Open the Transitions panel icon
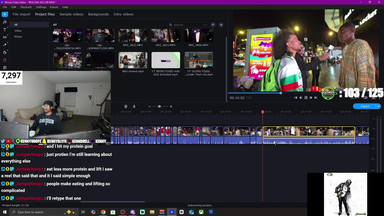Screen dimensions: 384x216 5,37
